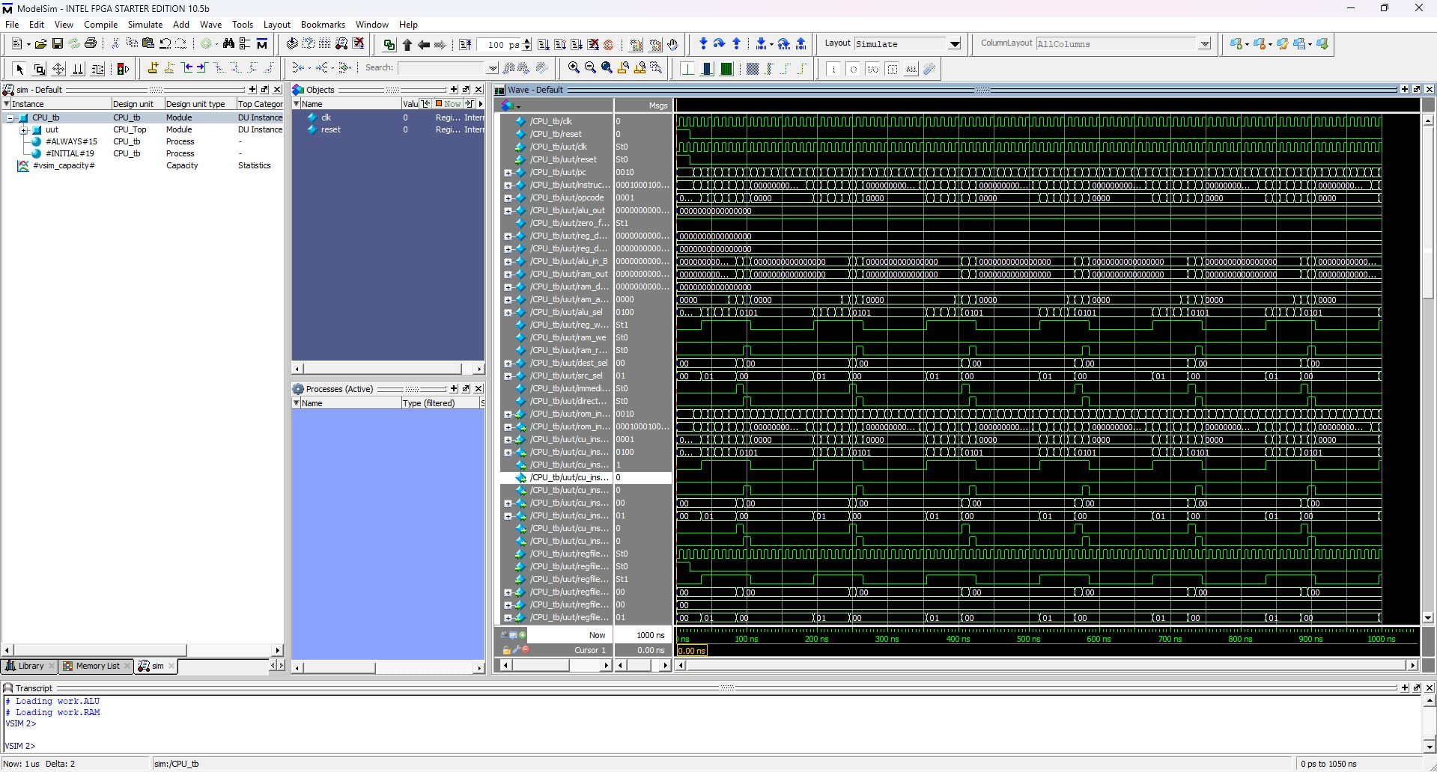The image size is (1437, 772).
Task: Click the Delete Cursor icon
Action: coord(169,68)
